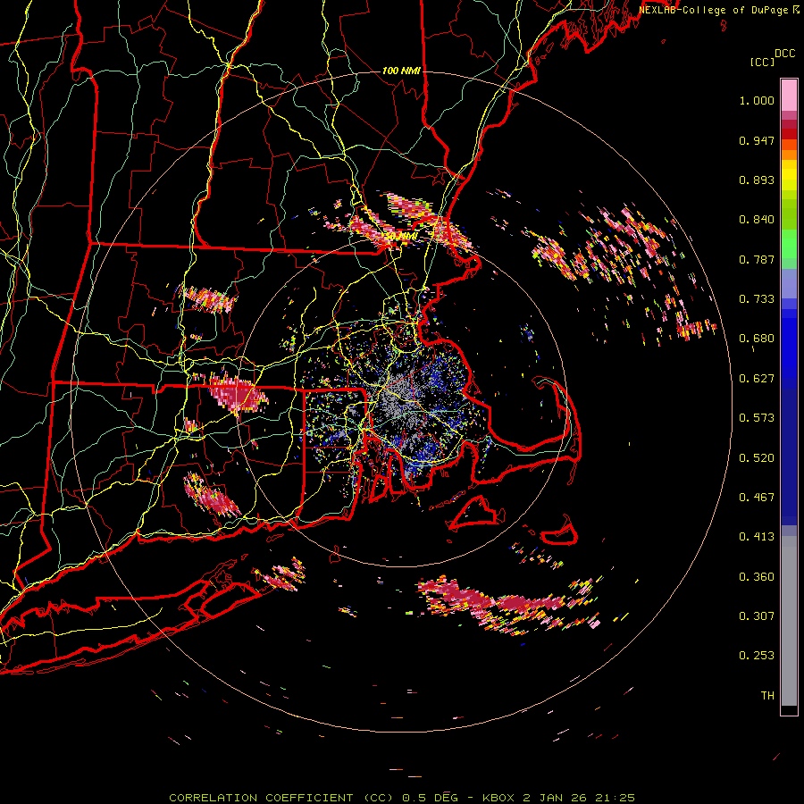Click the TH threshold label in legend

(767, 696)
